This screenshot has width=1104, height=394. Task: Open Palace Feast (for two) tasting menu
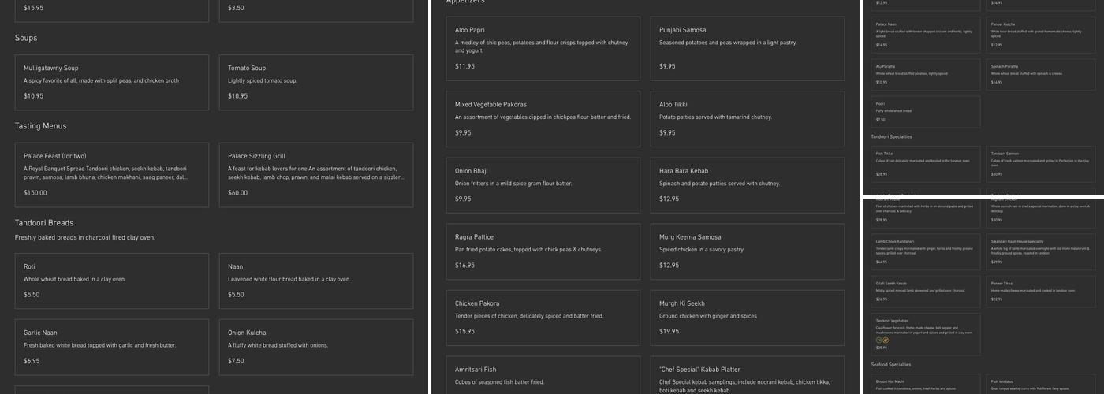point(111,174)
